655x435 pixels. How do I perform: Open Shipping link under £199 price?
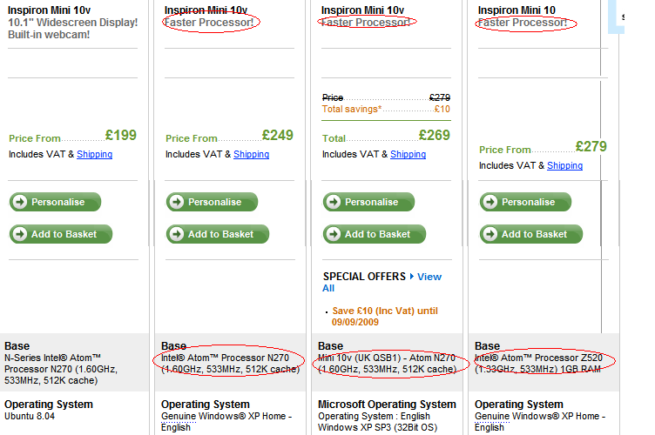94,154
